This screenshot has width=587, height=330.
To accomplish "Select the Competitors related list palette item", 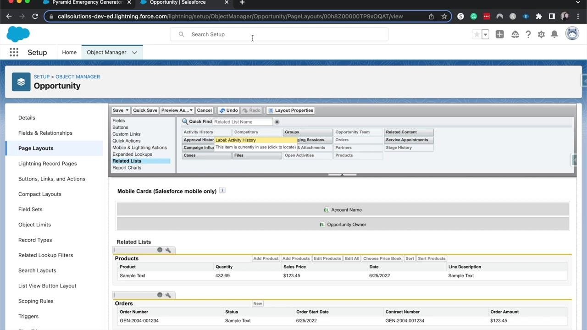I will point(257,132).
